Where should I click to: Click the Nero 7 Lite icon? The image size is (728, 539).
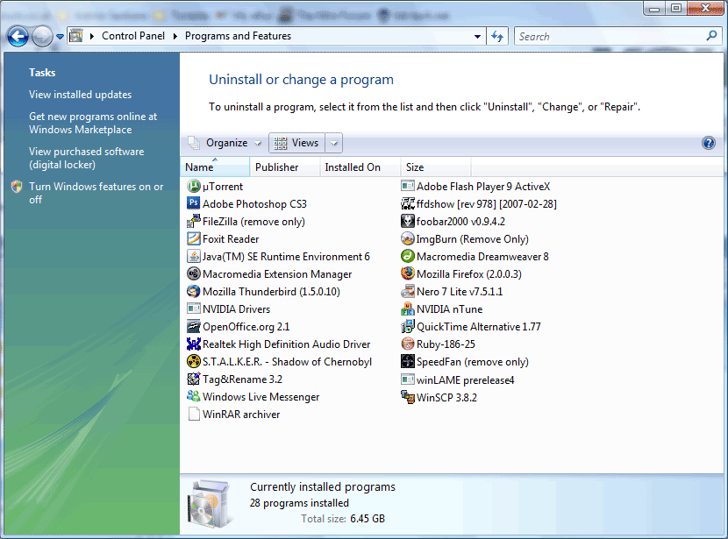[x=407, y=292]
